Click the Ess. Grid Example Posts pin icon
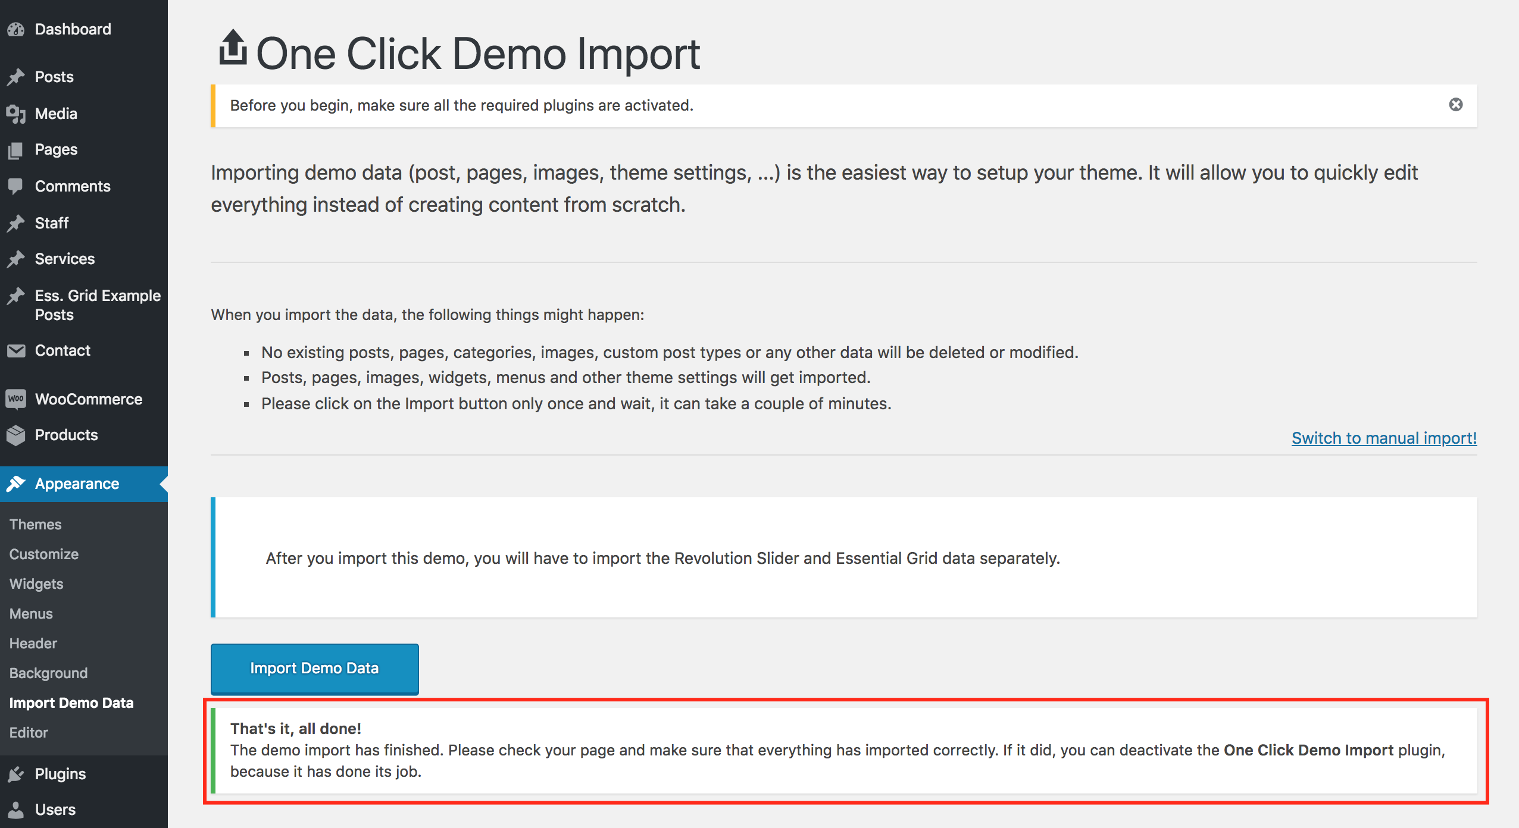This screenshot has height=828, width=1519. click(x=16, y=296)
